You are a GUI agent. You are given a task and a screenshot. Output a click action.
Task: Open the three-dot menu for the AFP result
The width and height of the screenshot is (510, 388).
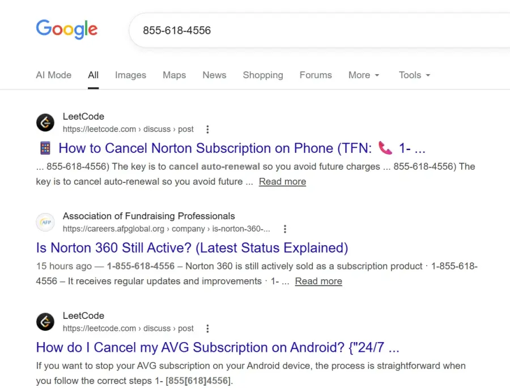coord(285,229)
